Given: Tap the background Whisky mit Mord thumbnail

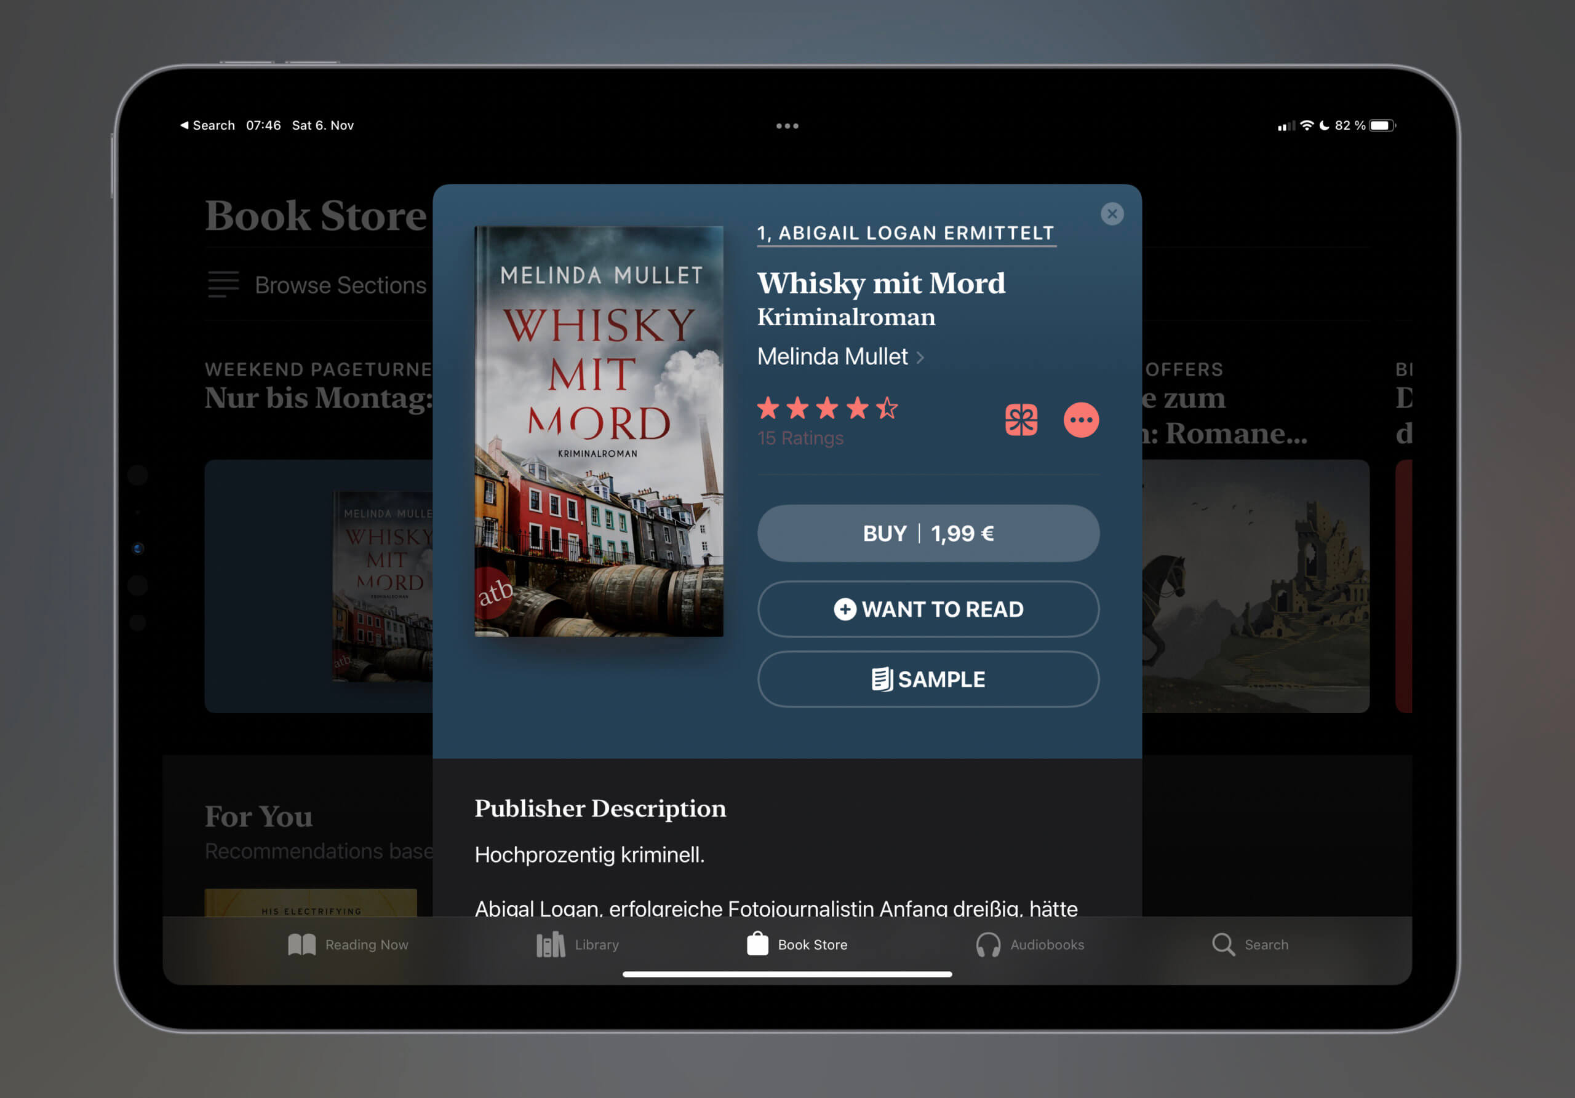Looking at the screenshot, I should pos(383,586).
